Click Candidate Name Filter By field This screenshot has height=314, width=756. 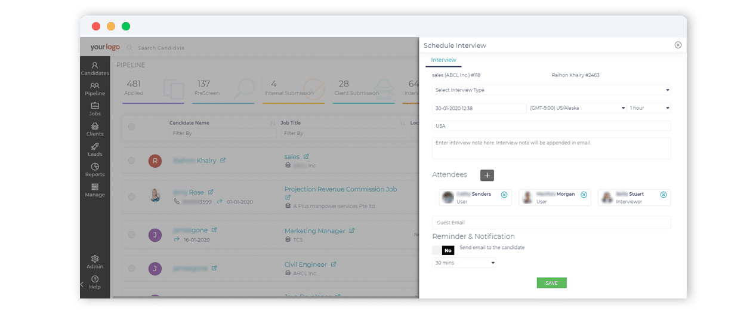click(x=223, y=133)
